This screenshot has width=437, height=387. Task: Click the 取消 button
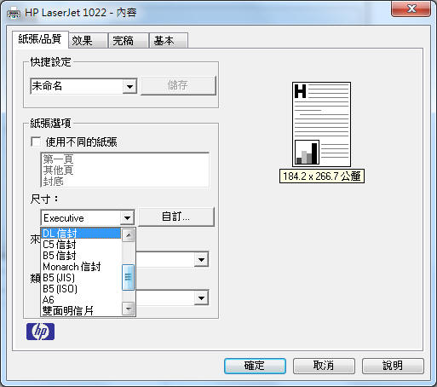324,366
